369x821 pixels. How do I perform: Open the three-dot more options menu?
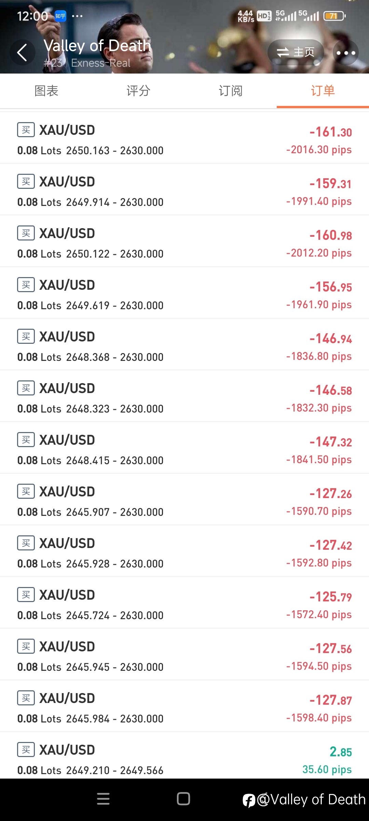(x=346, y=53)
